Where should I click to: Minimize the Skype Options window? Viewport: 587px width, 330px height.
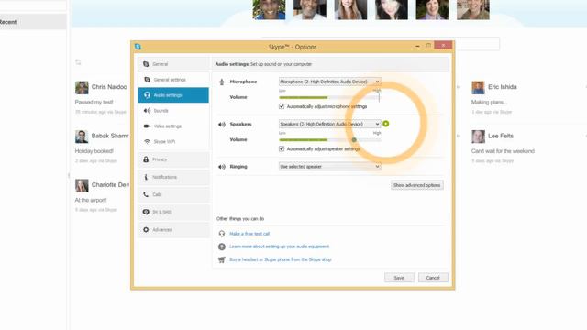417,46
